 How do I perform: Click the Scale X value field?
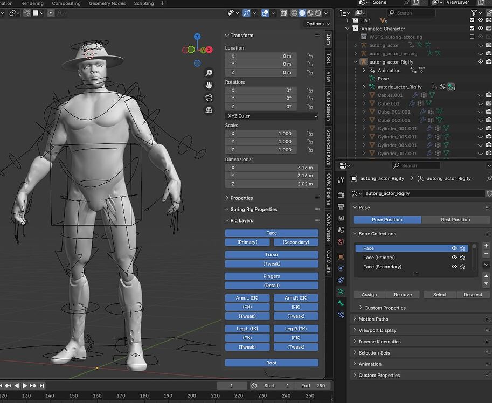[x=261, y=134]
